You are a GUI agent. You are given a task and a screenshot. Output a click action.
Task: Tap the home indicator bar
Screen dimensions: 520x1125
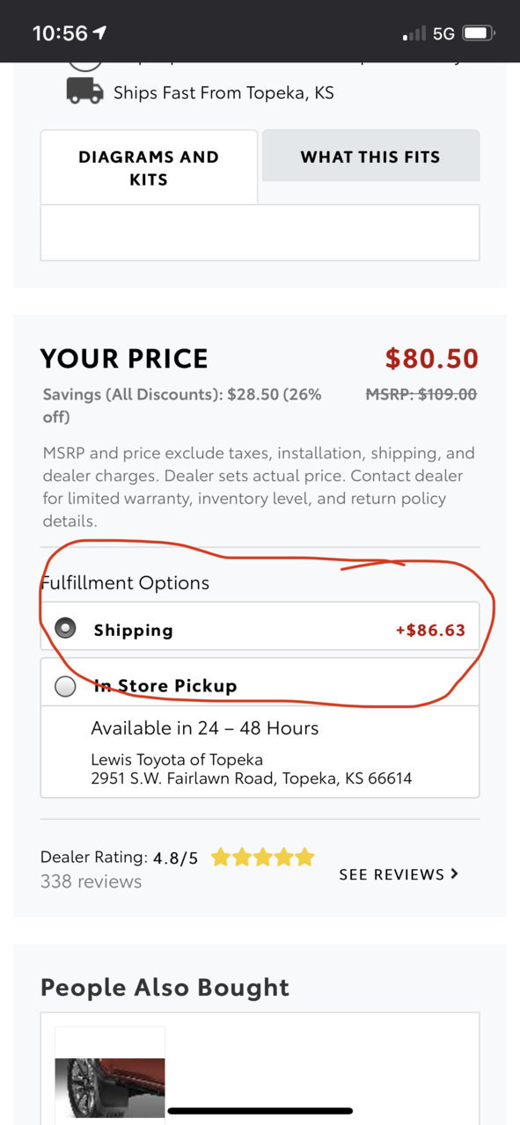[x=260, y=1111]
